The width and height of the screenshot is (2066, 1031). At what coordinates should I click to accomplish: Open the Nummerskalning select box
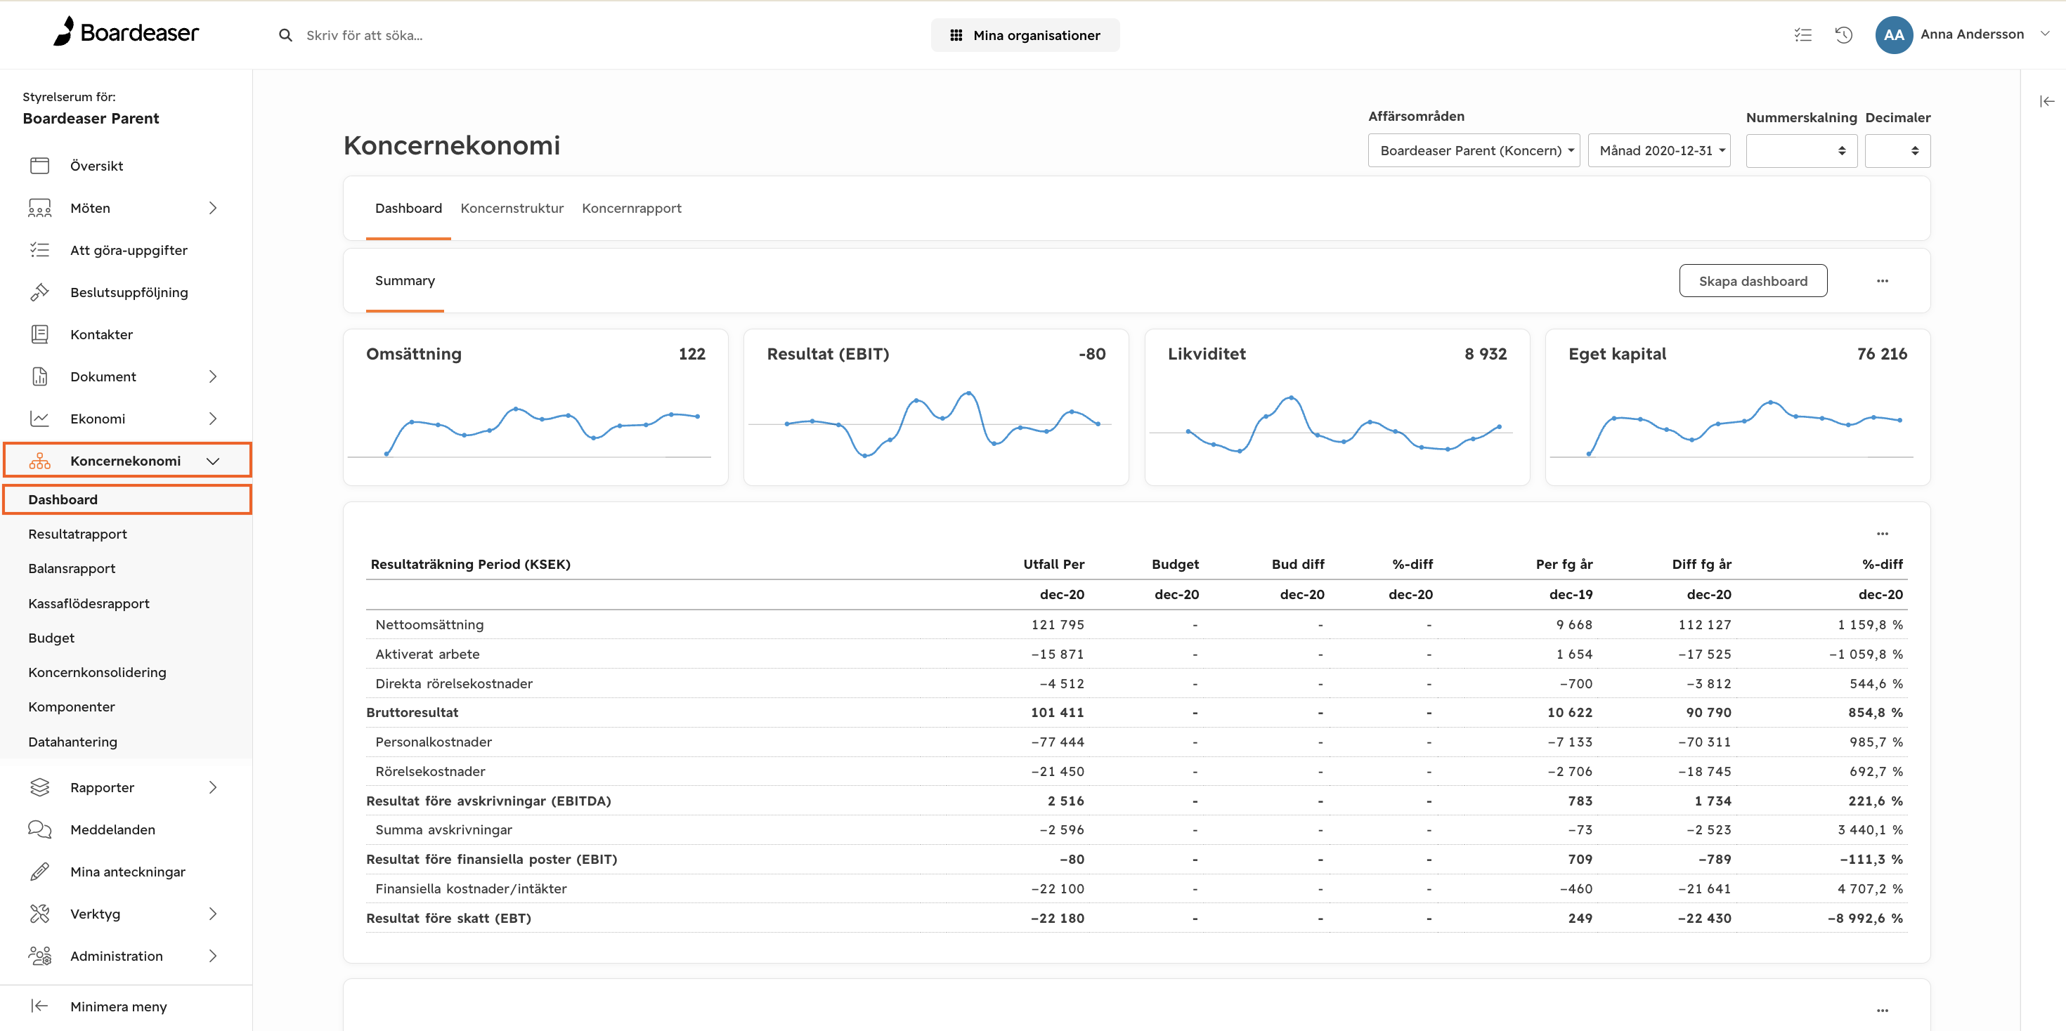pos(1801,151)
